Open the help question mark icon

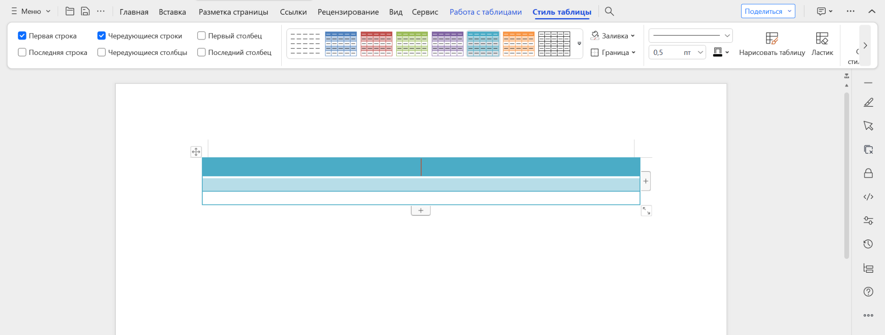click(x=868, y=292)
